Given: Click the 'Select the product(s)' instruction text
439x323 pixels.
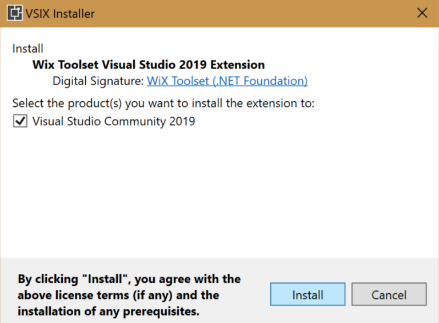Looking at the screenshot, I should point(163,103).
